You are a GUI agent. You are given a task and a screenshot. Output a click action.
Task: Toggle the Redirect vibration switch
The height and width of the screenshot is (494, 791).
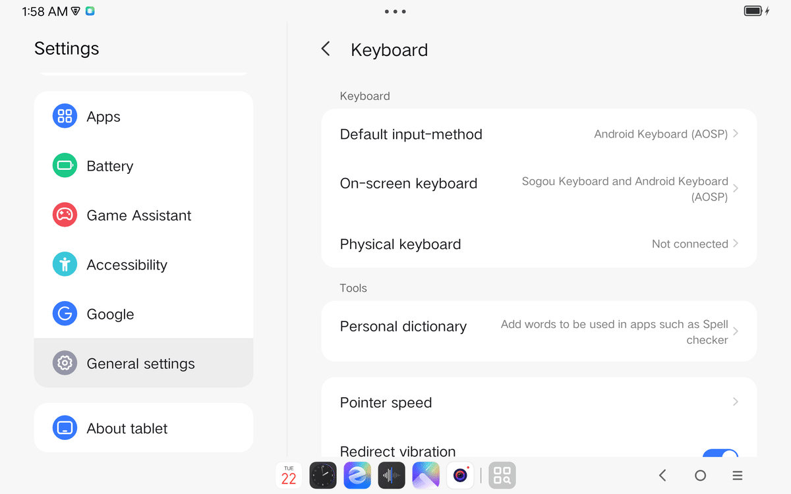719,454
